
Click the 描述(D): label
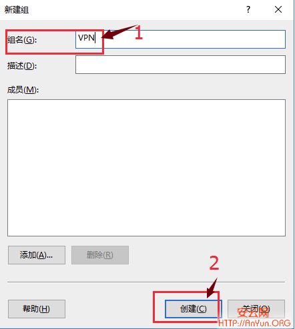pyautogui.click(x=22, y=66)
